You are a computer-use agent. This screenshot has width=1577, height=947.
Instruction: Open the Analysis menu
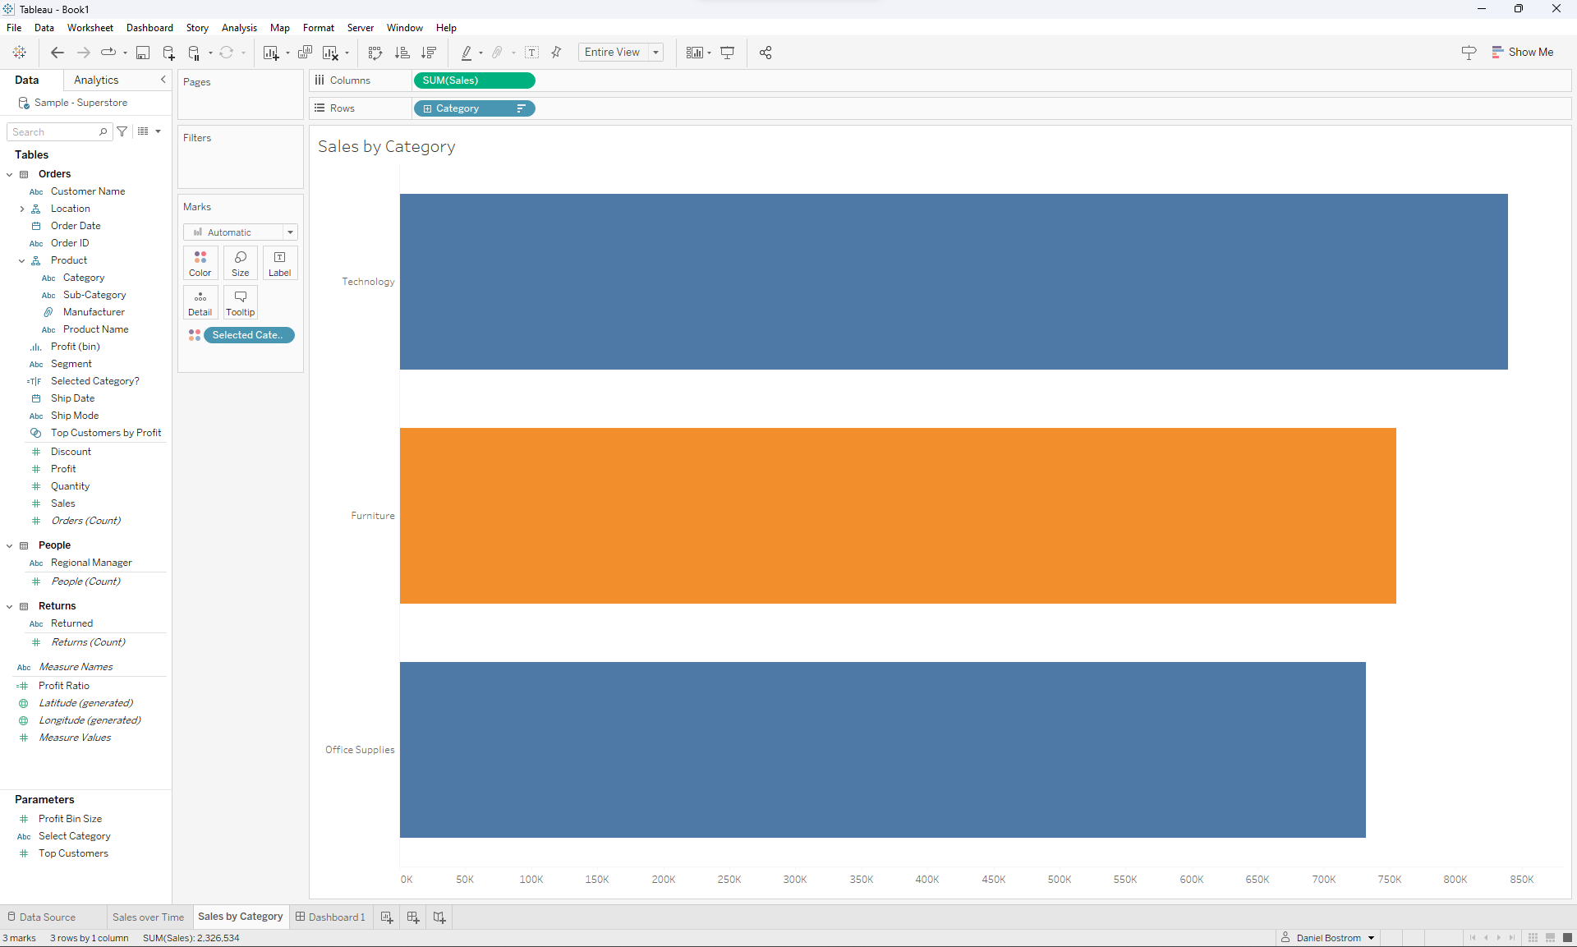coord(239,28)
